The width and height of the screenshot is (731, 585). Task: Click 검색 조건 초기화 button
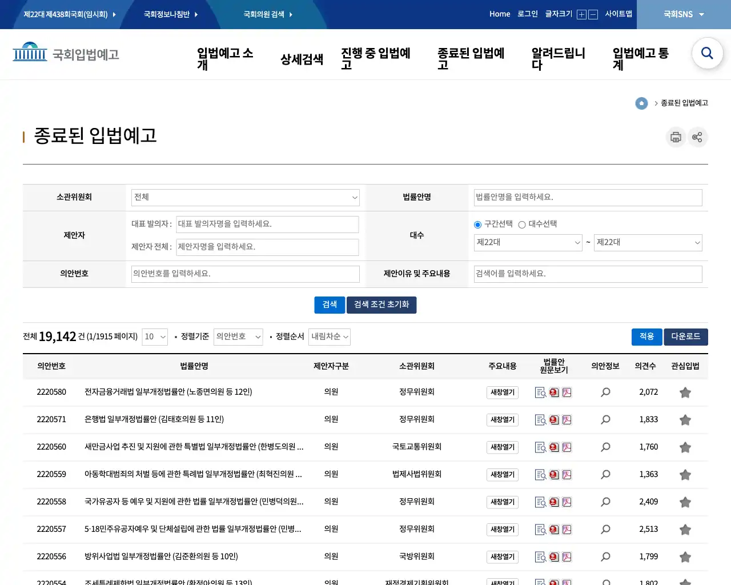pyautogui.click(x=381, y=304)
